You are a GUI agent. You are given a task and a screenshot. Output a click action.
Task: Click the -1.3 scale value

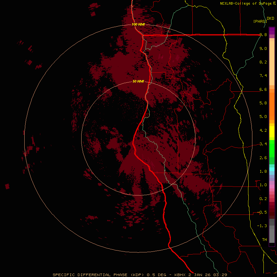click(x=262, y=226)
